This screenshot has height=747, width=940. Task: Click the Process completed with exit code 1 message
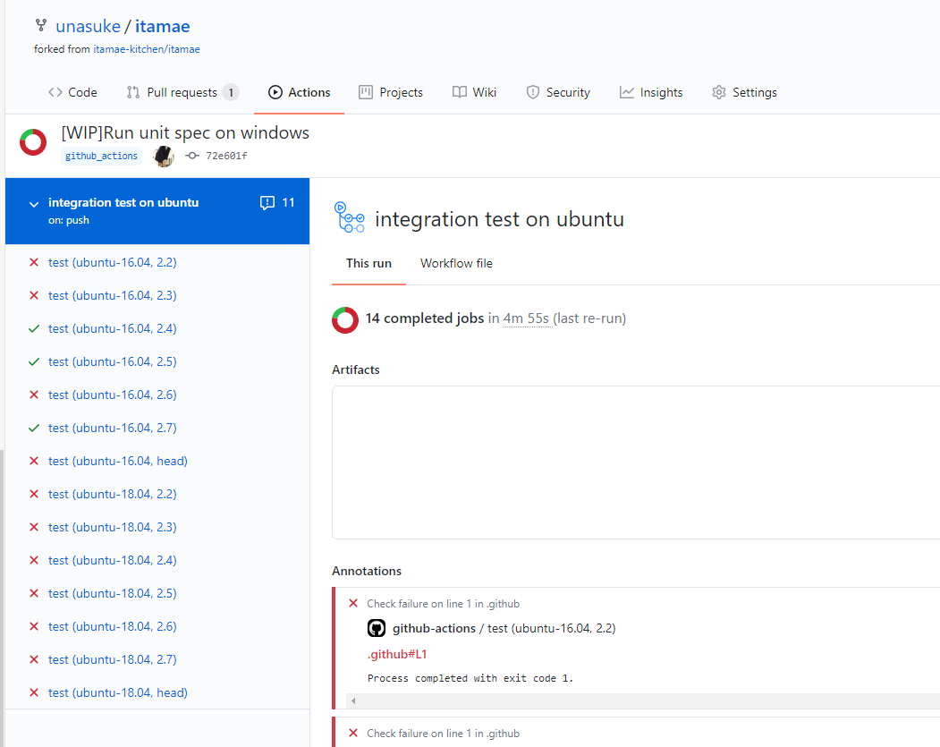(470, 678)
